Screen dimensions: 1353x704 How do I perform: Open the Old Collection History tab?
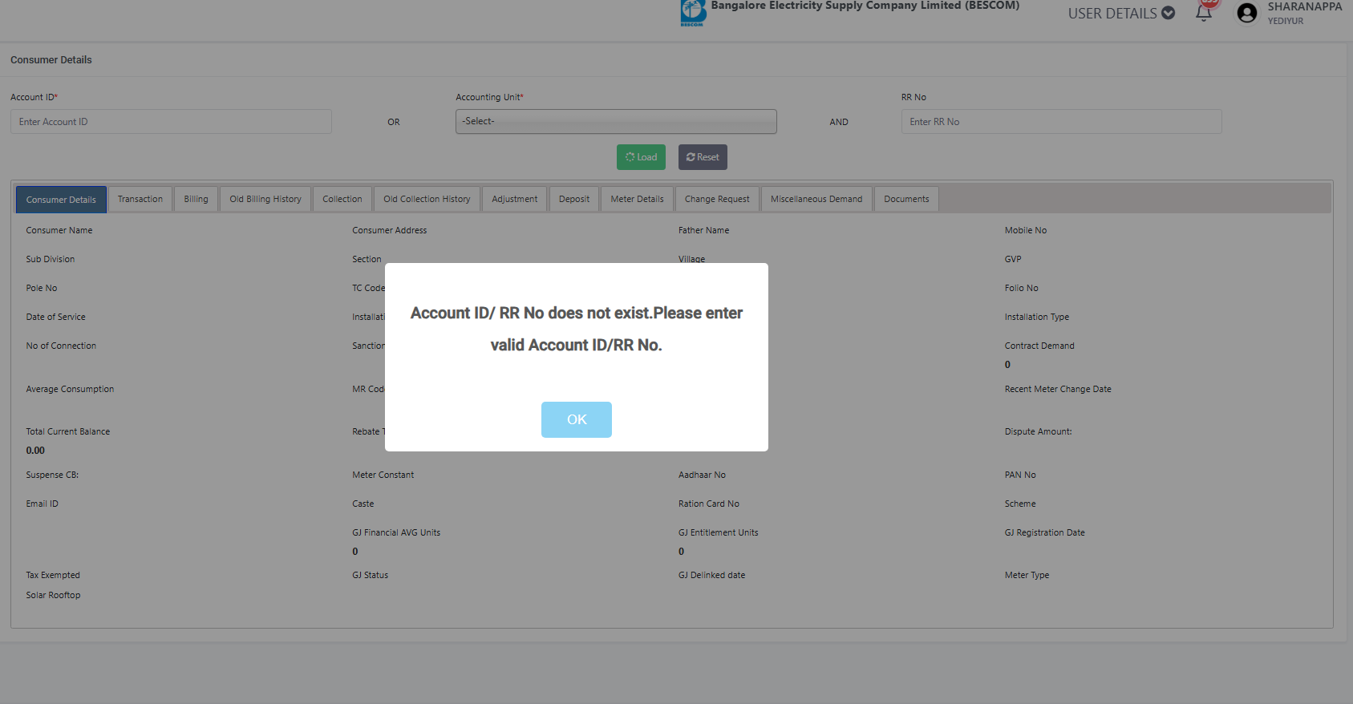427,199
